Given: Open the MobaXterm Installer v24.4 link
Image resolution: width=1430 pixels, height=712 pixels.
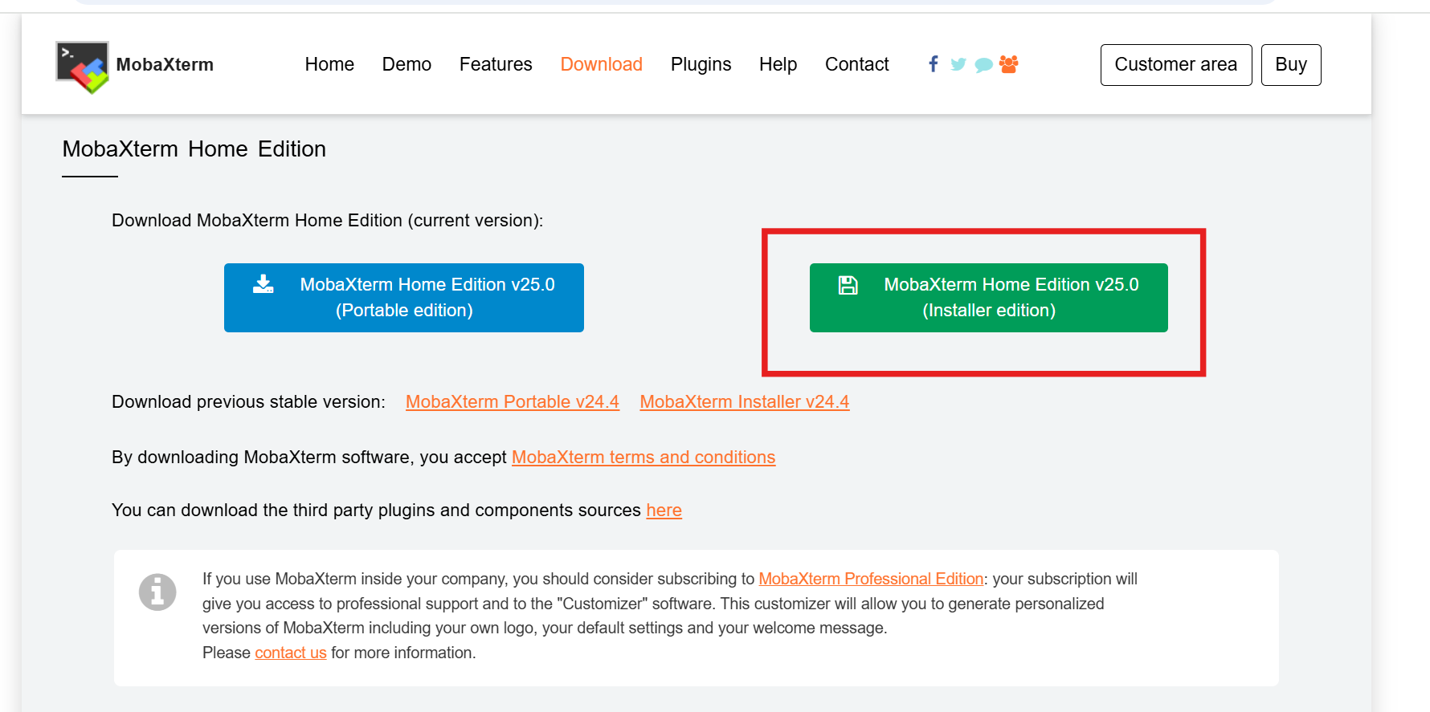Looking at the screenshot, I should [x=745, y=402].
